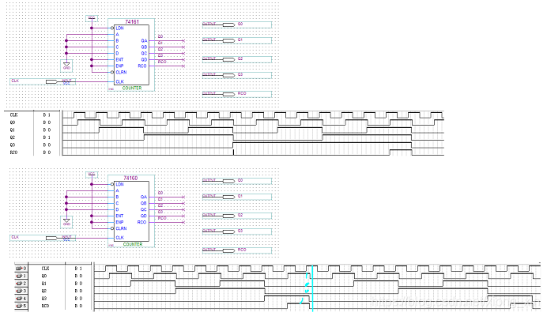Click the LDN port on the 74161 block
This screenshot has width=547, height=316.
[x=119, y=28]
